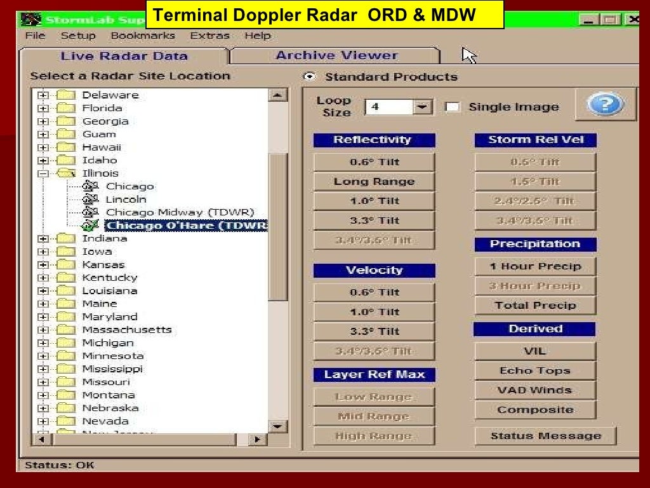Click the site list scroll up arrow
650x488 pixels.
278,95
